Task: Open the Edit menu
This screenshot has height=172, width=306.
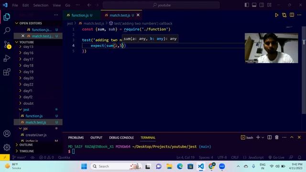Action: click(25, 5)
